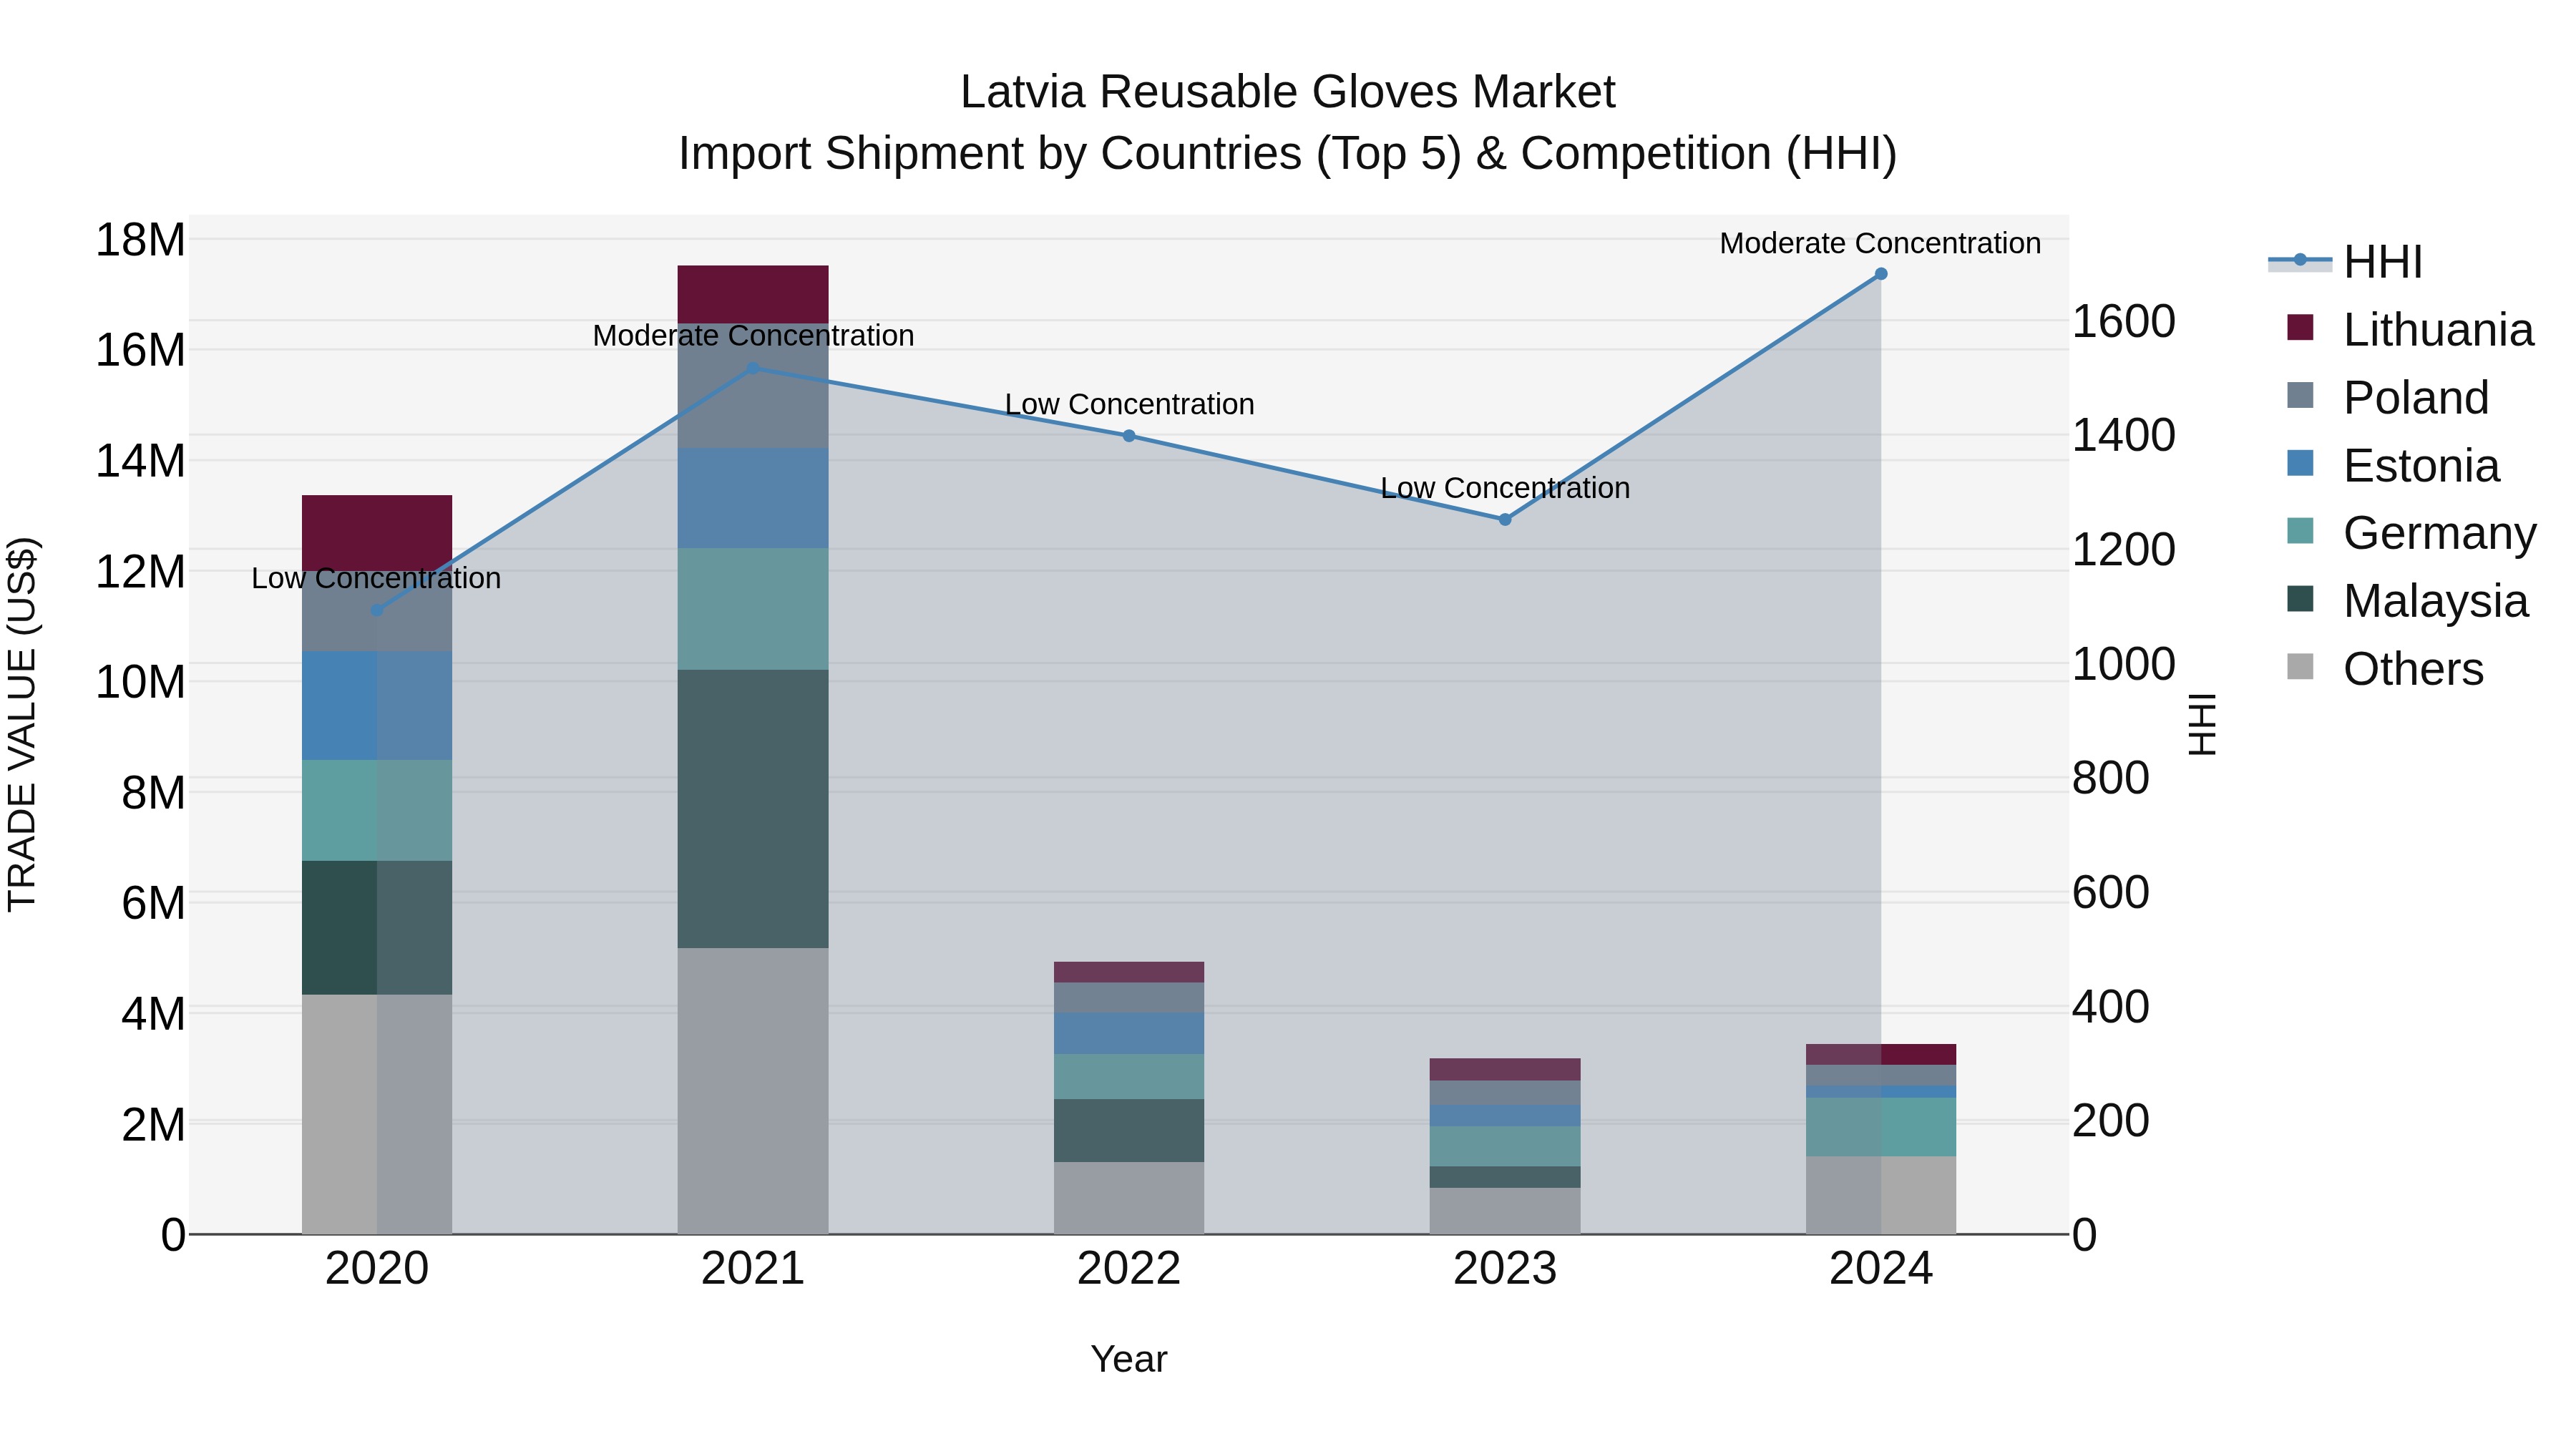The height and width of the screenshot is (1449, 2576).
Task: Click the 2022 'Low Concentration' annotation
Action: pos(1129,404)
